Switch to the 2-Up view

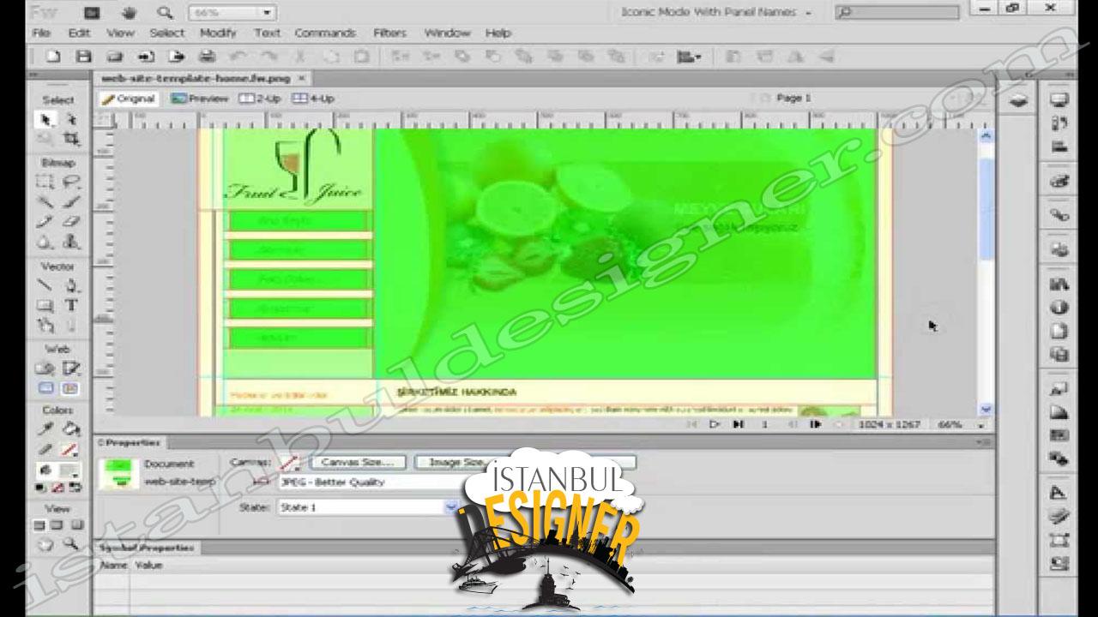point(260,99)
